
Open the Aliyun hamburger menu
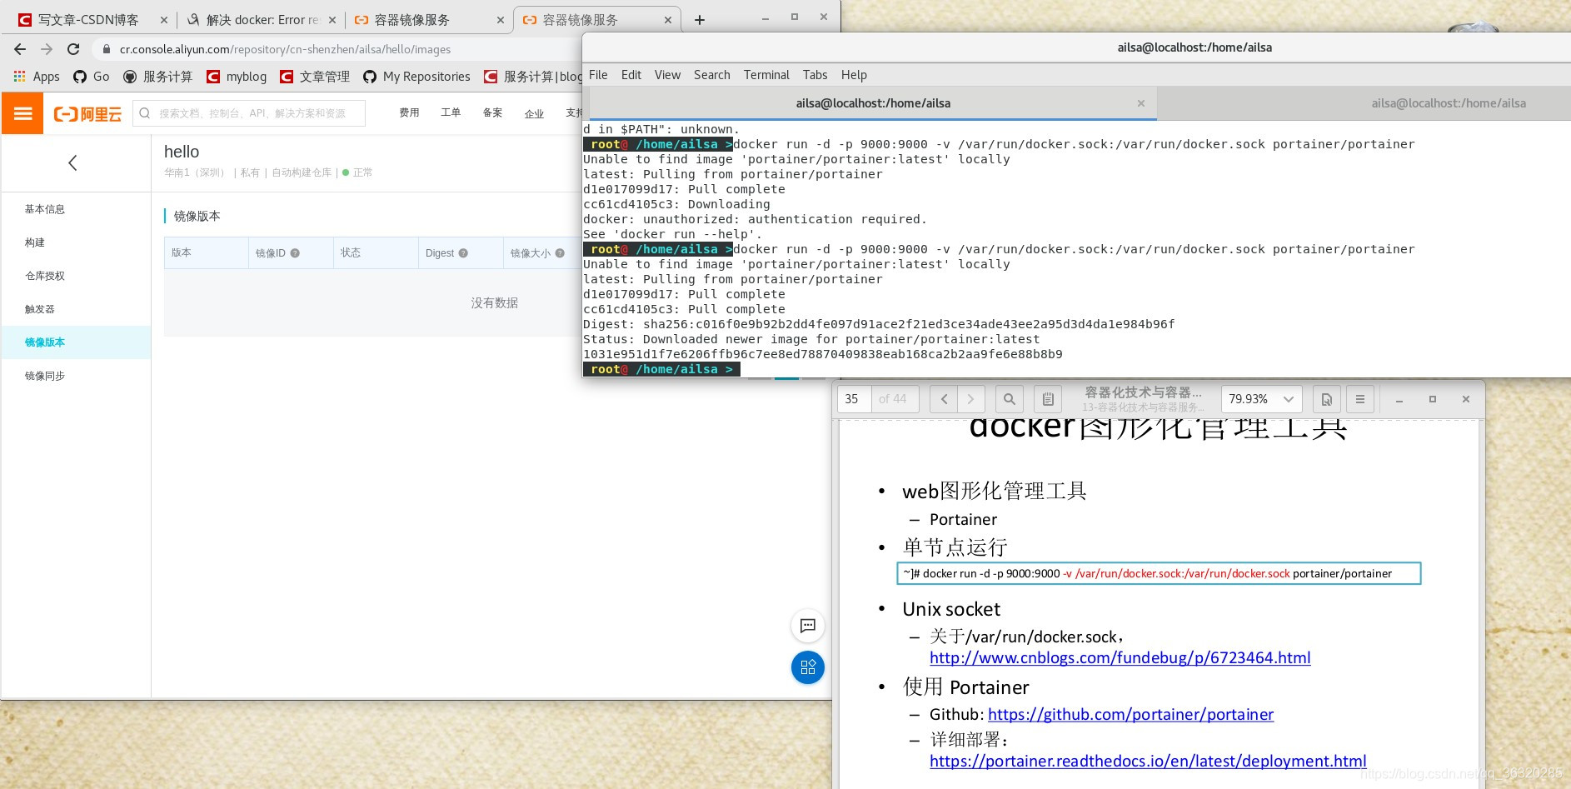(22, 113)
